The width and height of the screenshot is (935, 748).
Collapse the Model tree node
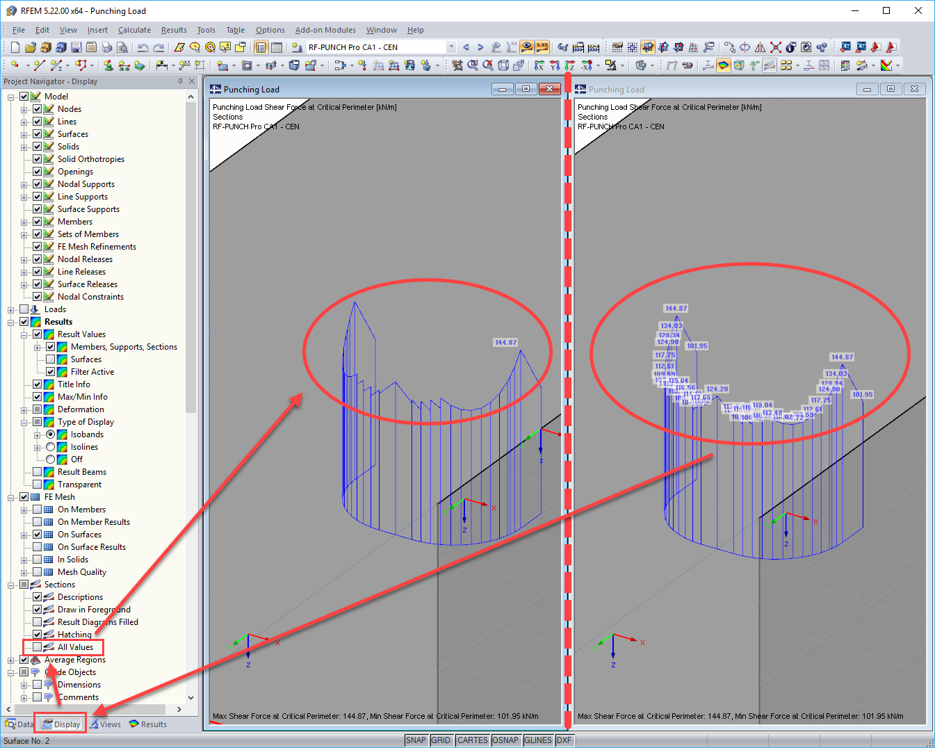pyautogui.click(x=11, y=97)
